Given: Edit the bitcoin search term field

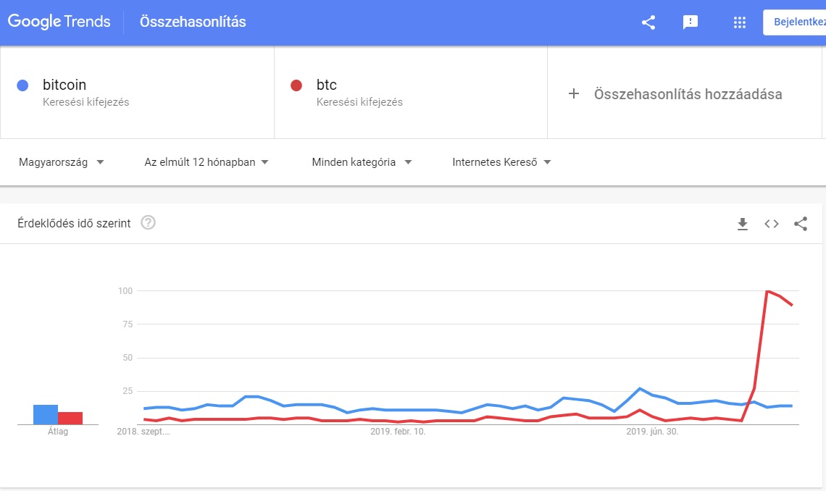Looking at the screenshot, I should pos(137,93).
